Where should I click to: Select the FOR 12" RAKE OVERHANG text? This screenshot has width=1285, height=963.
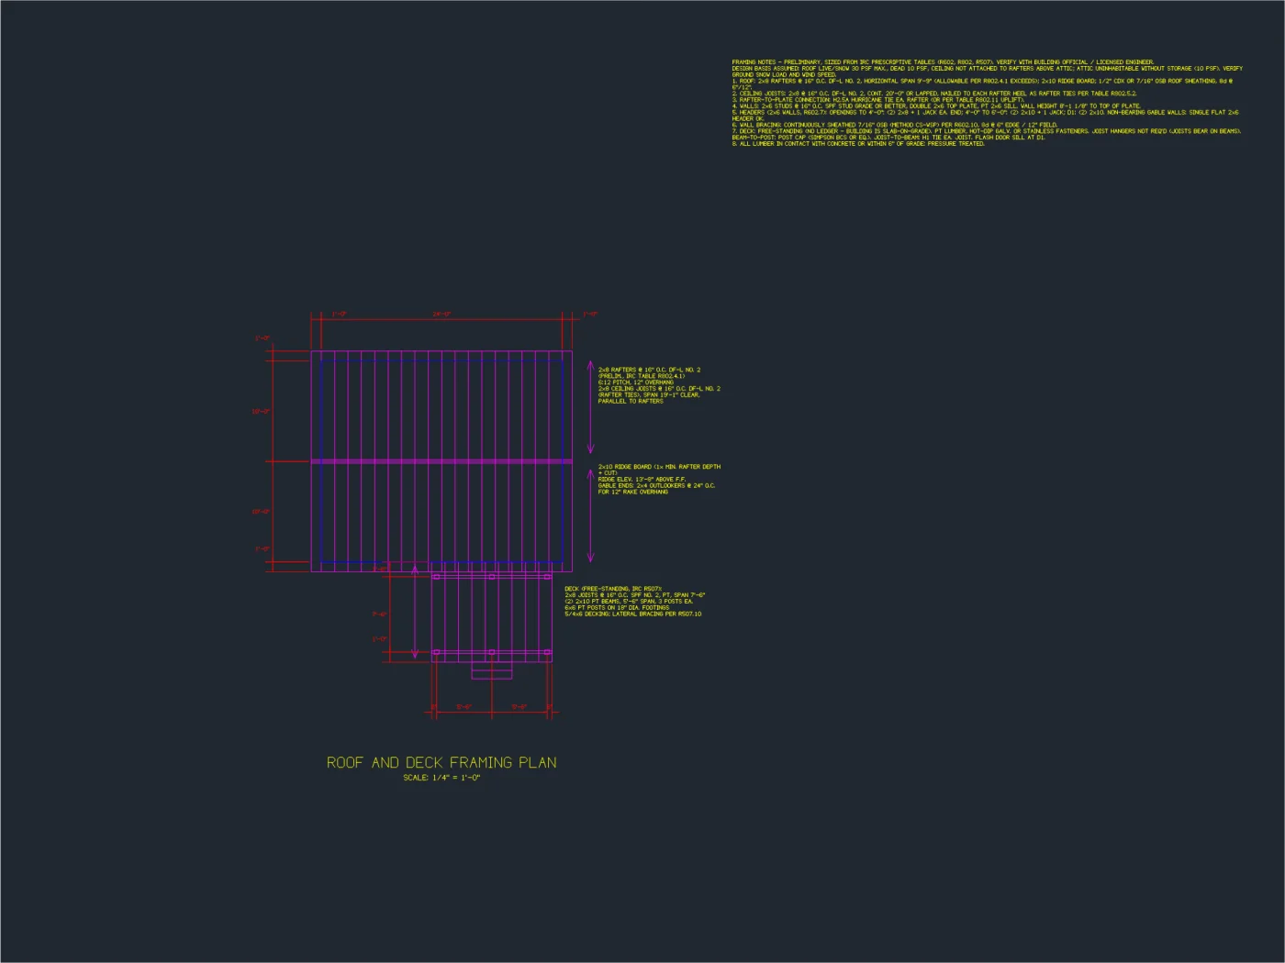pyautogui.click(x=633, y=493)
